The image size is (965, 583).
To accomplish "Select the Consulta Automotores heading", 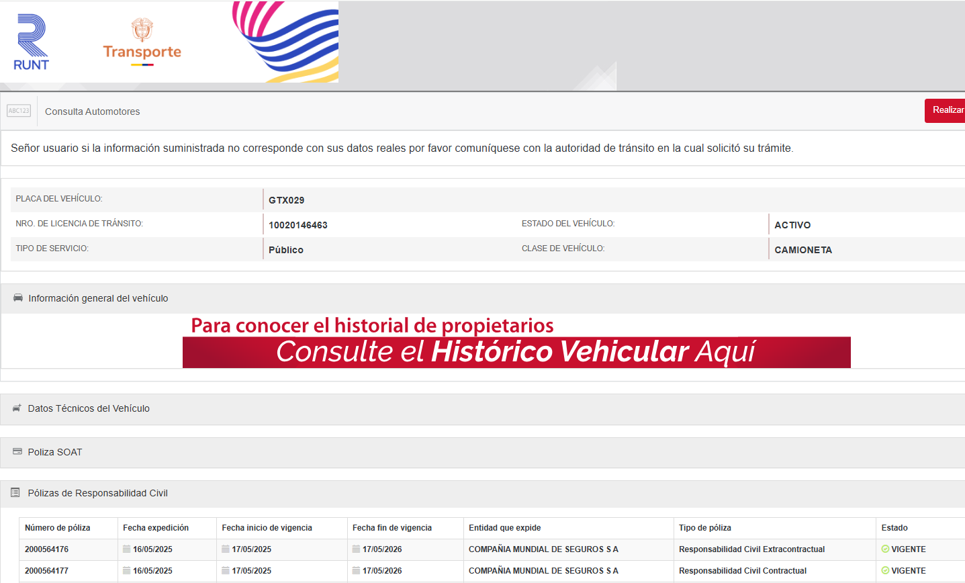I will pyautogui.click(x=93, y=111).
